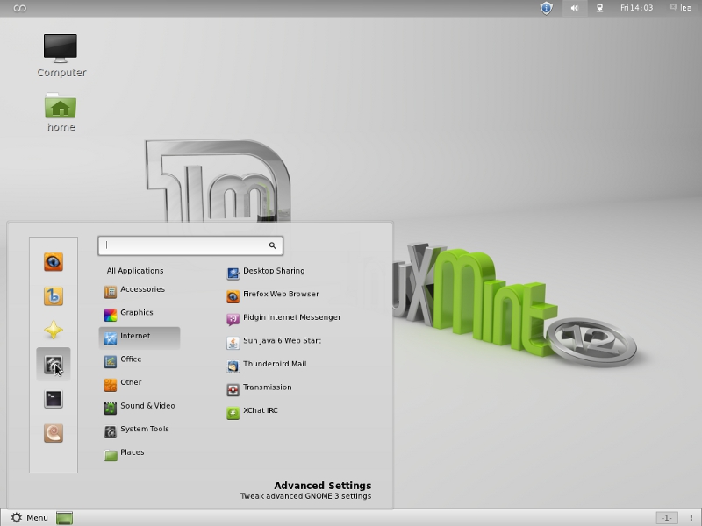This screenshot has width=702, height=526.
Task: Click the Menu button in the bottom panel
Action: pos(29,517)
